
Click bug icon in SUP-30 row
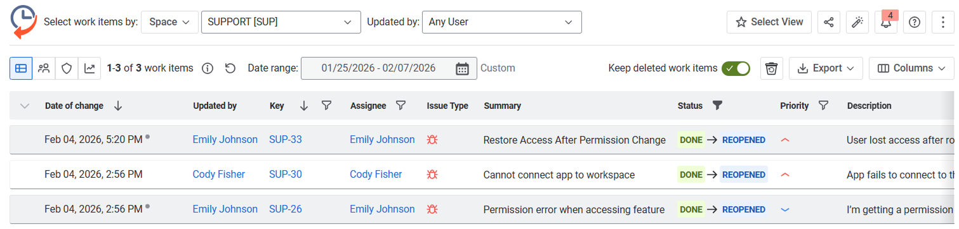[433, 174]
